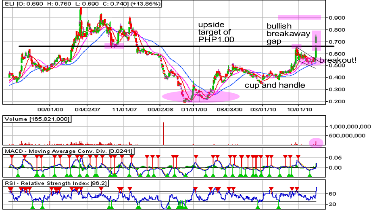
Task: Click the 0.200 price axis label
Action: pyautogui.click(x=337, y=101)
